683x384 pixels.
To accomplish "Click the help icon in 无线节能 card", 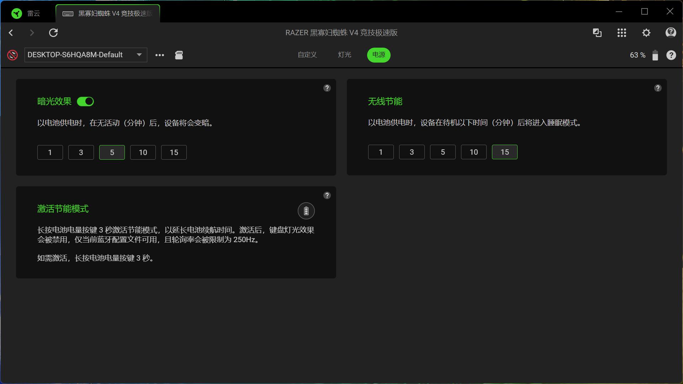I will click(x=657, y=88).
